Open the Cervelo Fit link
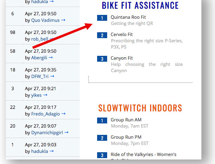Screen dimensions: 215x164 [122, 34]
